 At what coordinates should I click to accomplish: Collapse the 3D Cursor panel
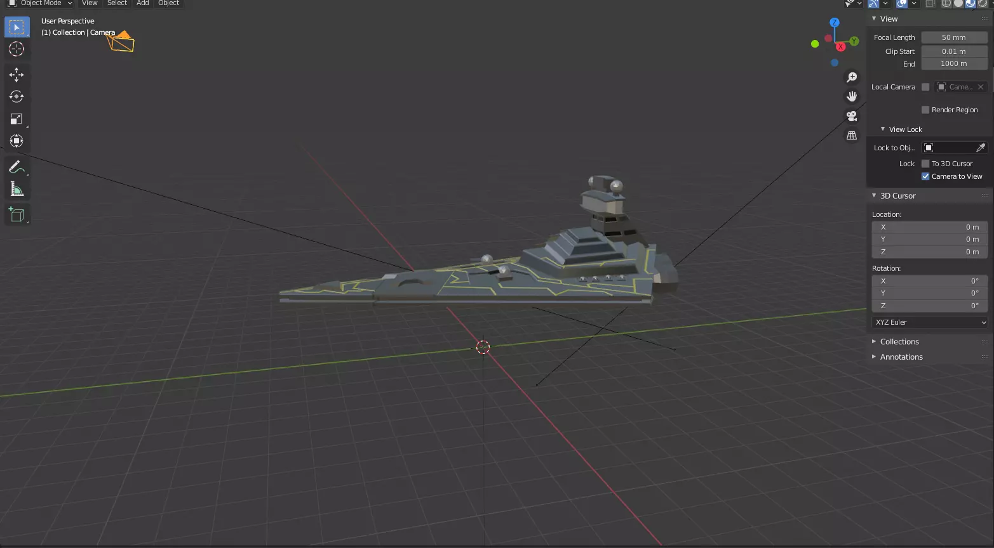(874, 195)
